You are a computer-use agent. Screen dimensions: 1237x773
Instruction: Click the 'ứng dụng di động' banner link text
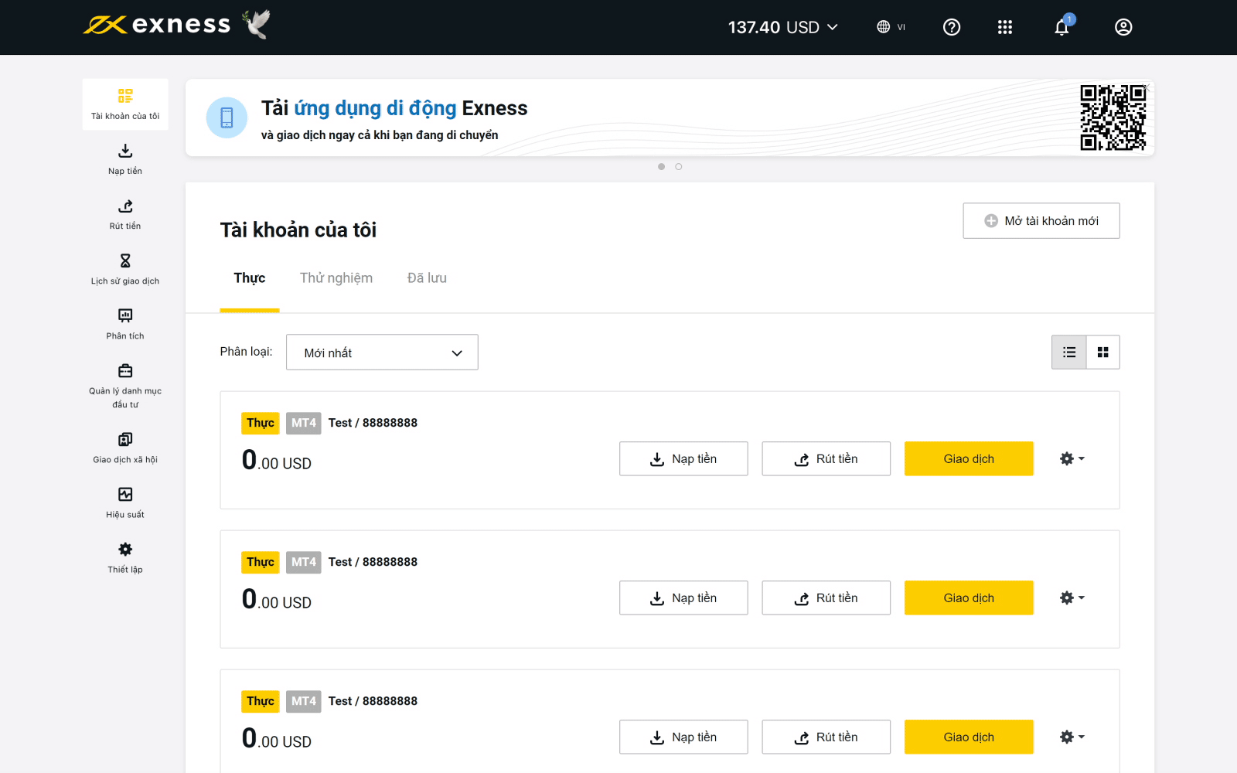coord(375,108)
